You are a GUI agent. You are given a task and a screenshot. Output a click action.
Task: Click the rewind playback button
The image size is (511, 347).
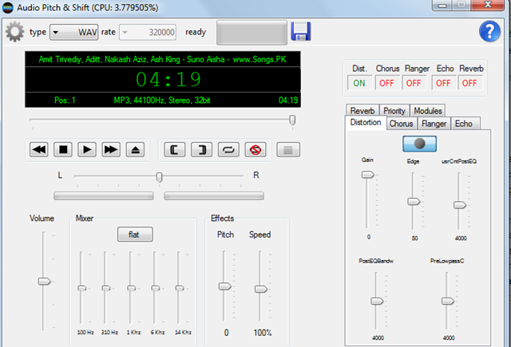[39, 149]
